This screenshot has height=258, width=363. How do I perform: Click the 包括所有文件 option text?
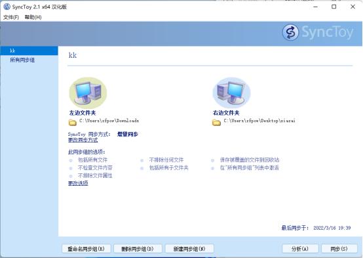point(92,160)
